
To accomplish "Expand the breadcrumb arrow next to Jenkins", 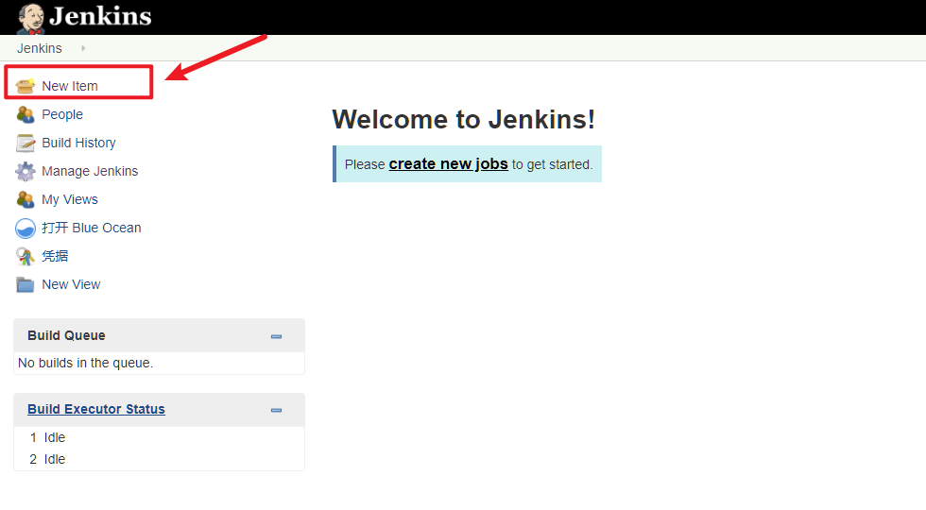I will 83,48.
